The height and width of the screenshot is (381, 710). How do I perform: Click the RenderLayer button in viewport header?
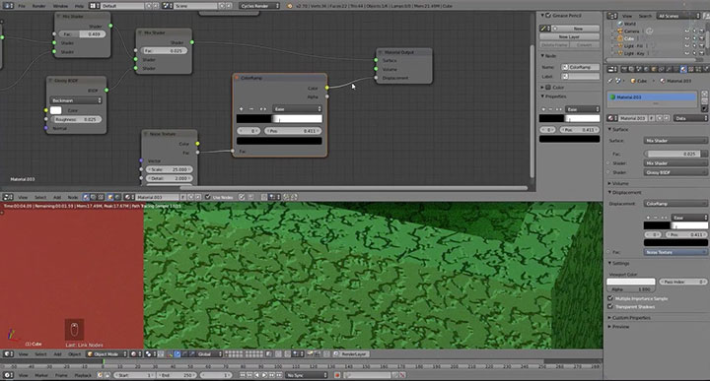coord(351,353)
